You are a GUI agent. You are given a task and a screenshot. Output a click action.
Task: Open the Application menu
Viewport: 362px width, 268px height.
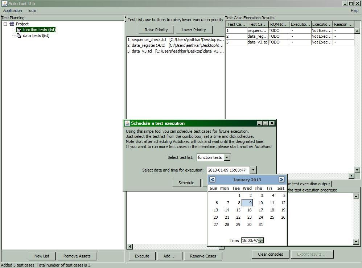coord(12,11)
